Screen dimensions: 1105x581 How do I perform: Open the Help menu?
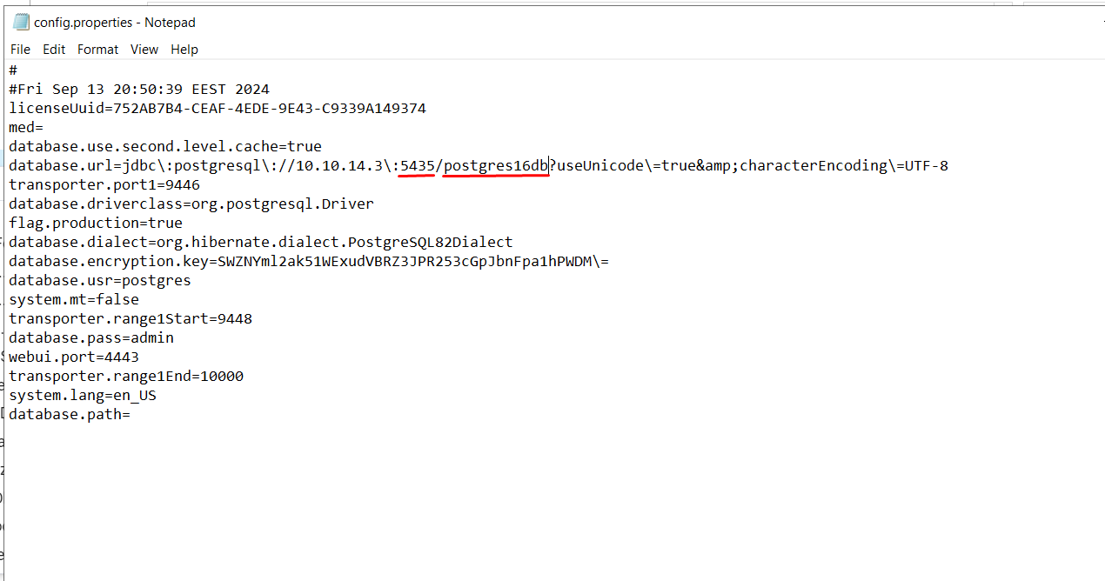point(184,50)
